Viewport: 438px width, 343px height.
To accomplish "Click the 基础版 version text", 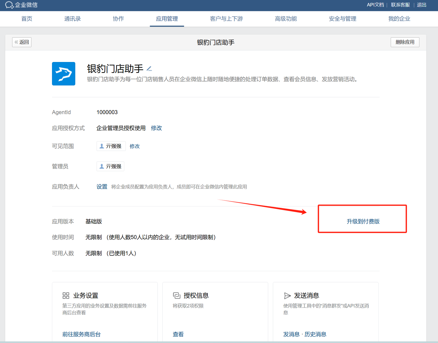I will point(94,221).
